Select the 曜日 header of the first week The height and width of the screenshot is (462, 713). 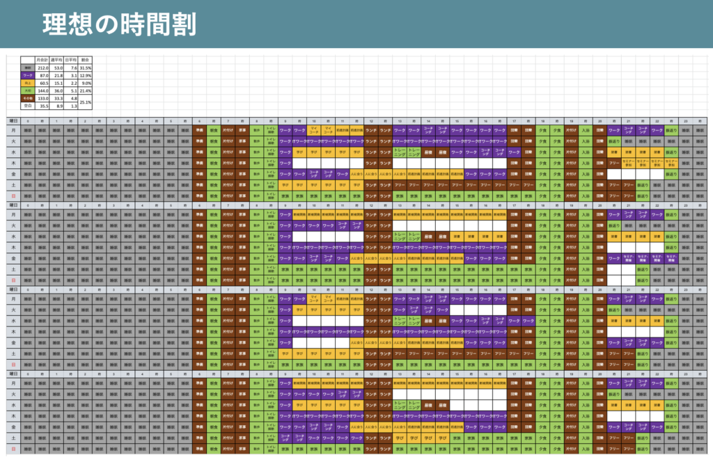point(14,121)
